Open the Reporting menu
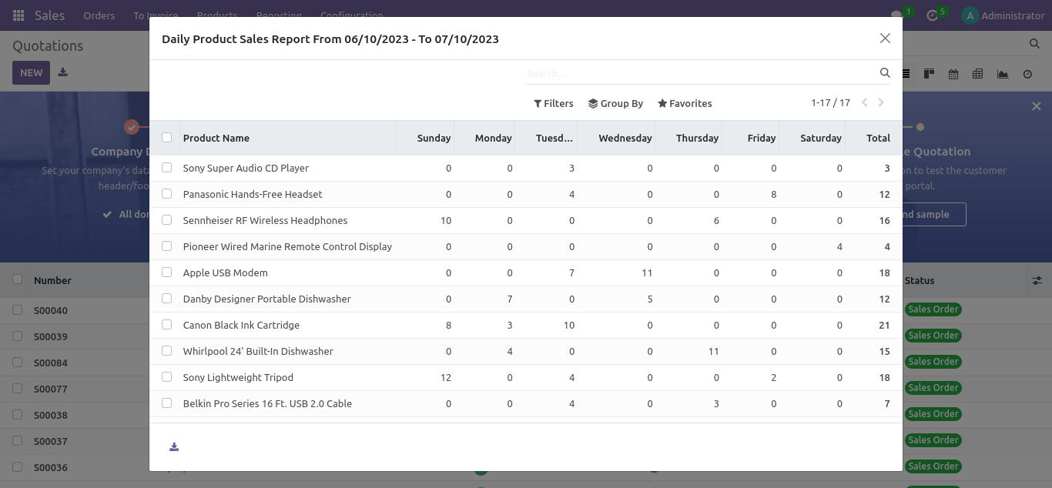The height and width of the screenshot is (488, 1052). [279, 15]
